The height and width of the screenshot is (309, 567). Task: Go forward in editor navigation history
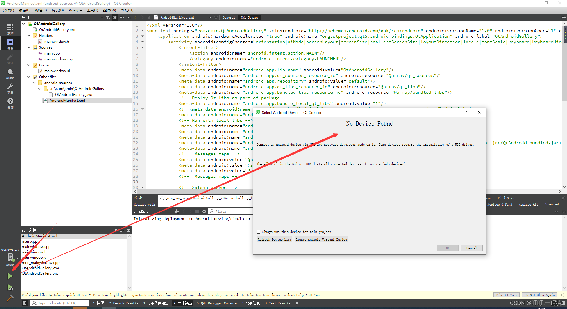pos(142,17)
